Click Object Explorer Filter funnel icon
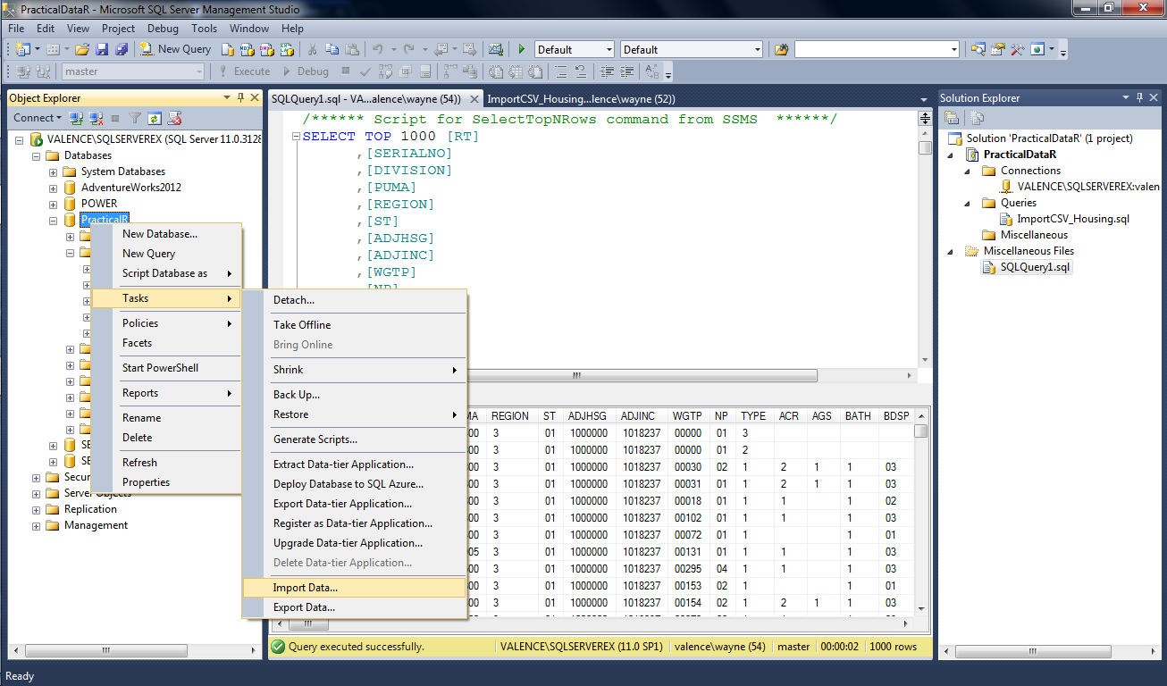 tap(135, 118)
